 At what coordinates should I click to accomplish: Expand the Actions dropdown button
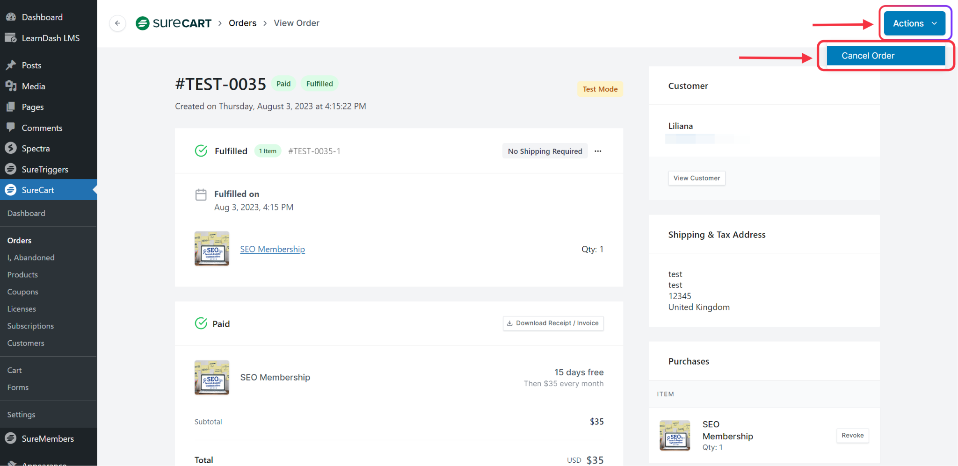pos(914,23)
